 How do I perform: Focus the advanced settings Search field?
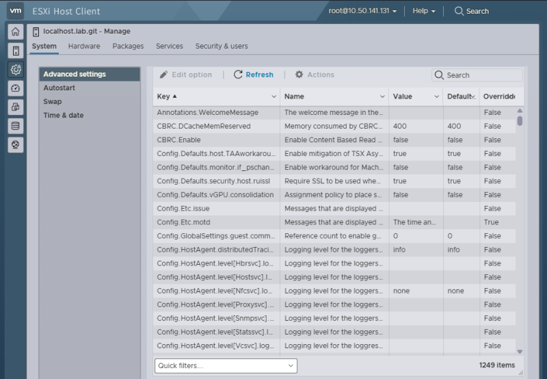tap(477, 75)
